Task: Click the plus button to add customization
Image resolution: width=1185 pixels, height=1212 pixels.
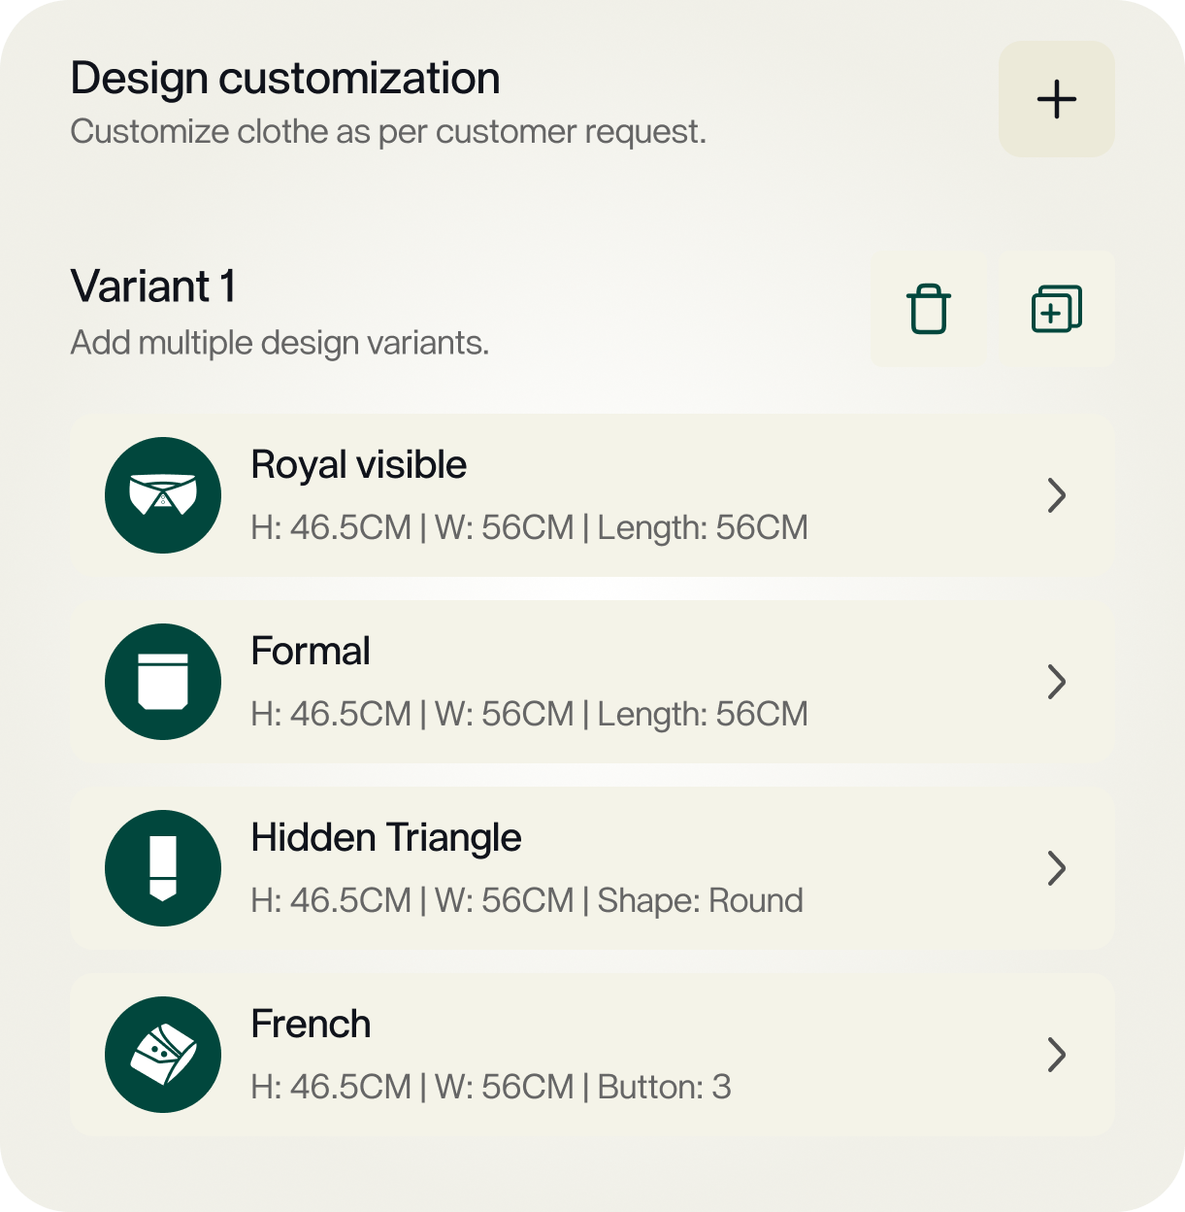Action: click(x=1056, y=99)
